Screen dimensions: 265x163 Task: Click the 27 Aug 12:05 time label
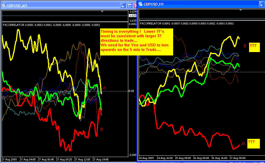[x=82, y=160]
